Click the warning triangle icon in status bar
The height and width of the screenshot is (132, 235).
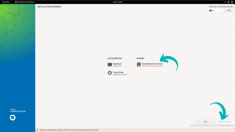(37, 130)
